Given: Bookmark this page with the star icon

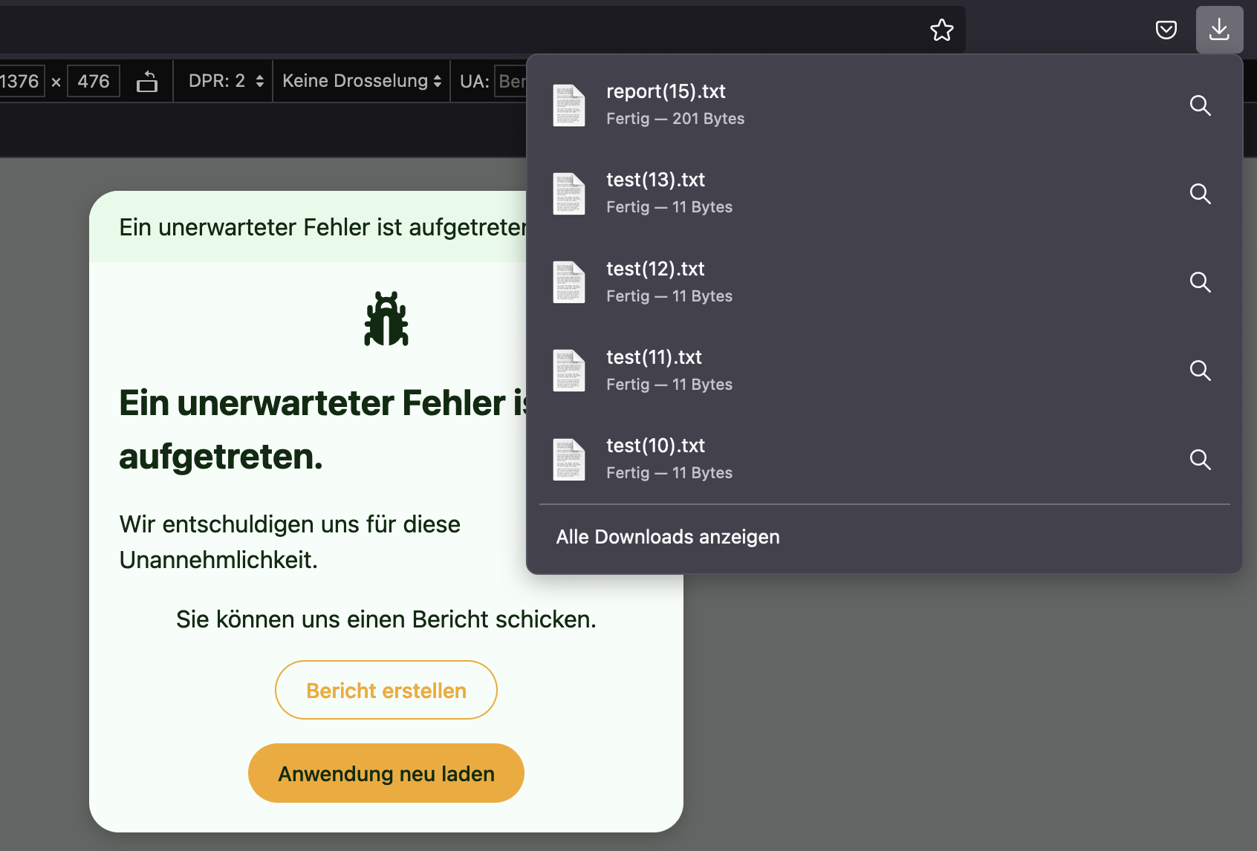Looking at the screenshot, I should [x=942, y=30].
